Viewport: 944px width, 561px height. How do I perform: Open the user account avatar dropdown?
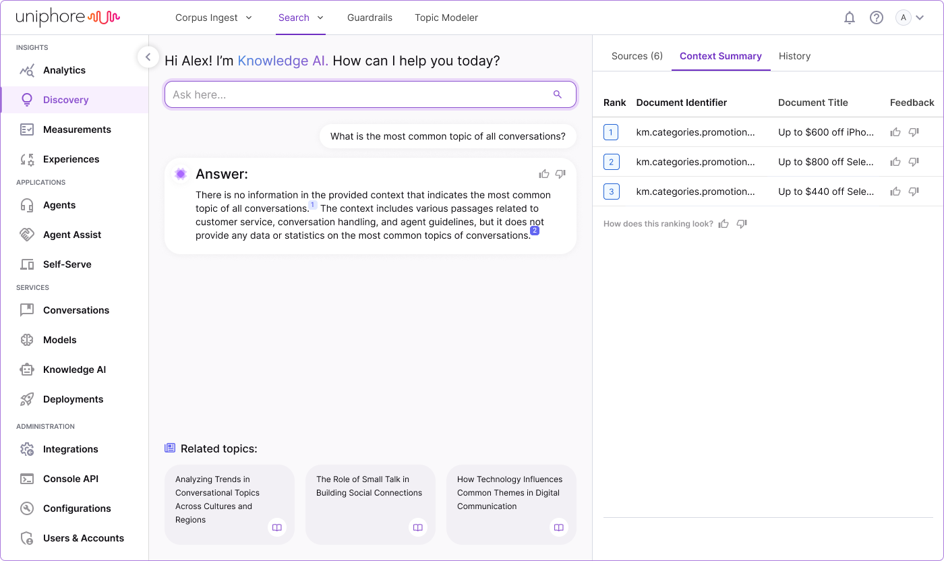pos(910,18)
